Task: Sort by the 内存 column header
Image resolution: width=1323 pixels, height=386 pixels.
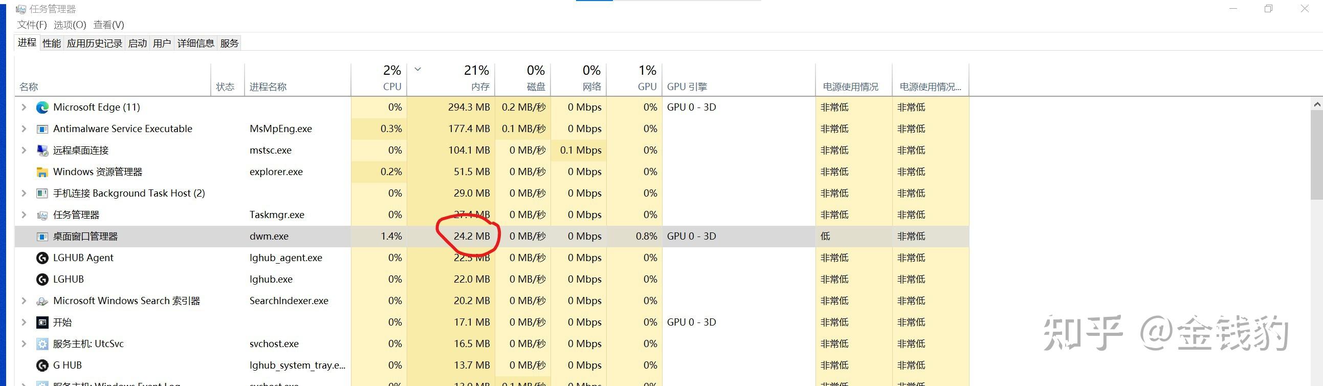Action: pos(451,80)
